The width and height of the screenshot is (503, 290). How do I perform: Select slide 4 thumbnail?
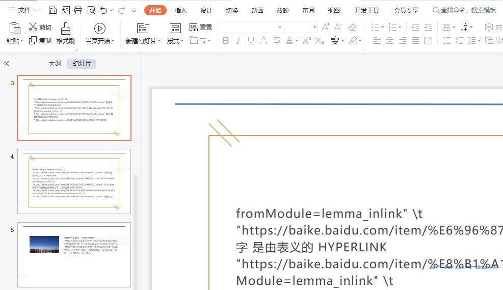(x=74, y=181)
